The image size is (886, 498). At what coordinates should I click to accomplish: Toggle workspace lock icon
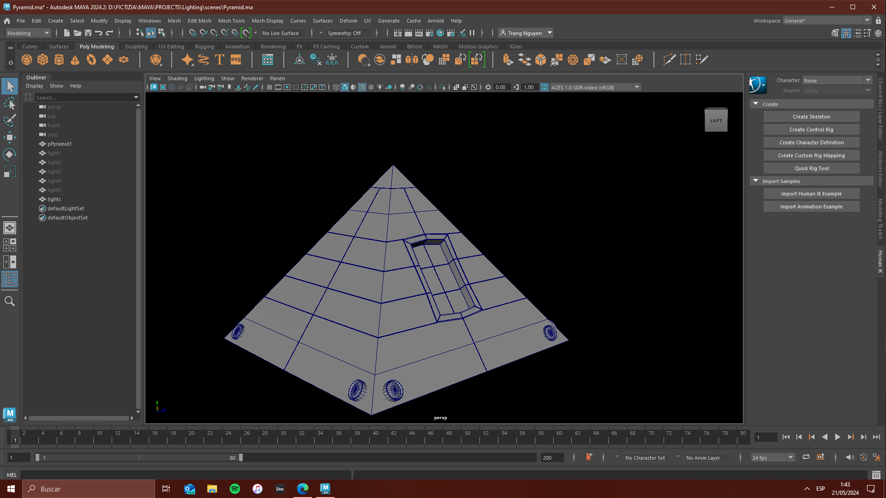click(878, 20)
